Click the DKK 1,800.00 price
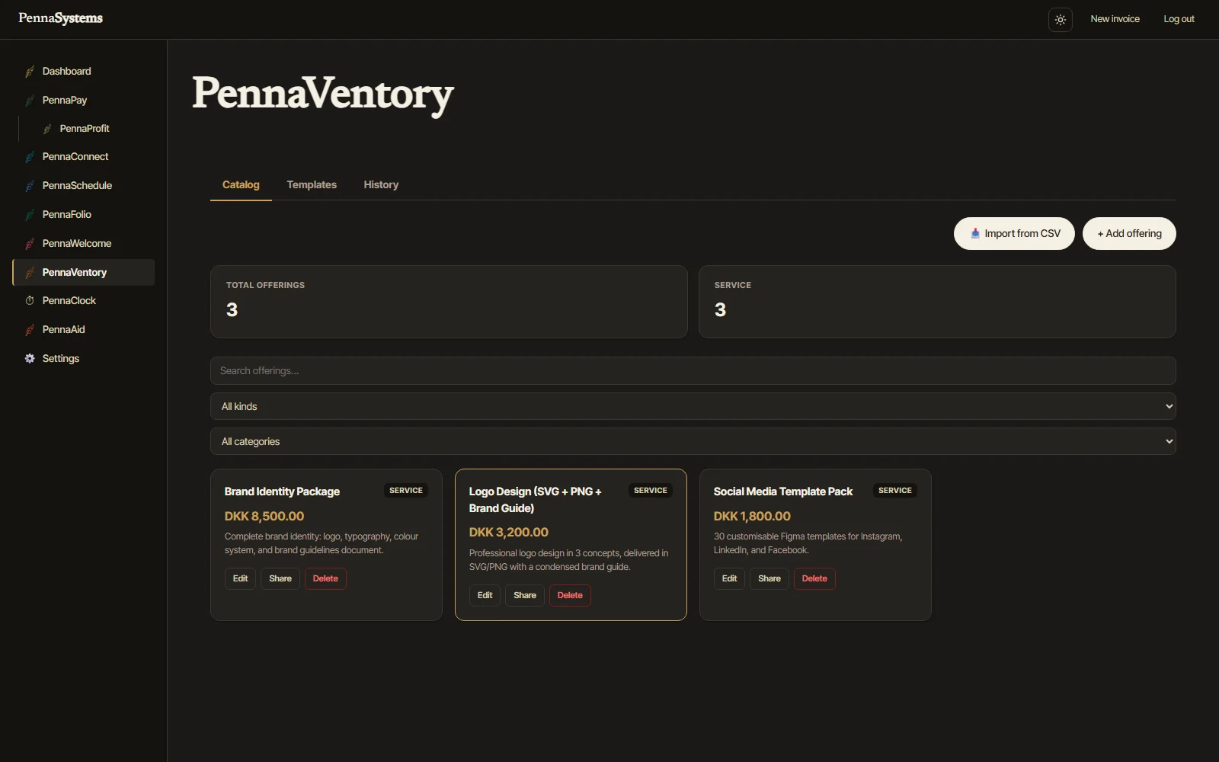Screen dimensions: 1219x762 (752, 517)
